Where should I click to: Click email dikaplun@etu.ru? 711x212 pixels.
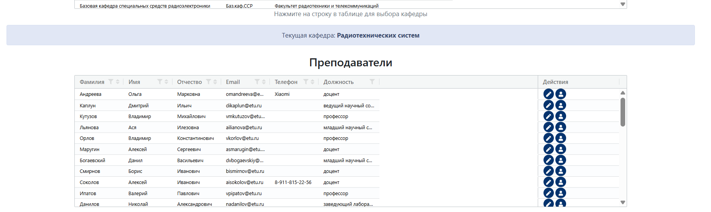244,105
